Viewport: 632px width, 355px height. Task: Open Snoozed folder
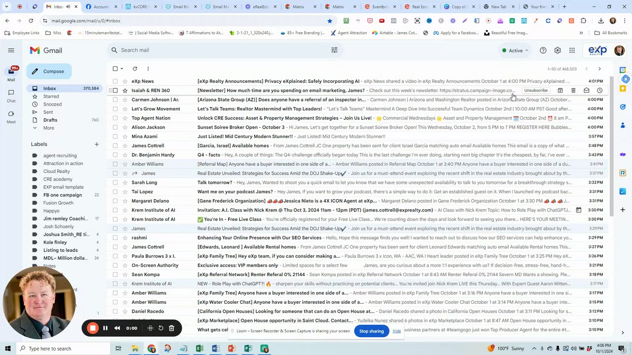(x=52, y=105)
